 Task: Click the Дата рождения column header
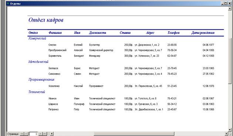203,33
